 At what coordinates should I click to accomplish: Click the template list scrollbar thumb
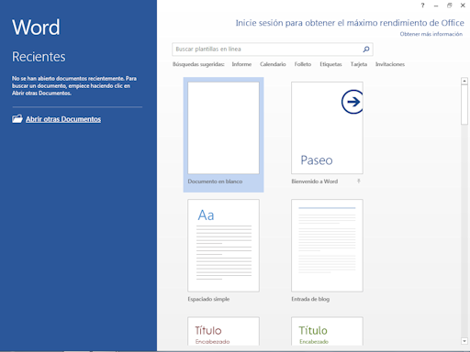click(464, 104)
